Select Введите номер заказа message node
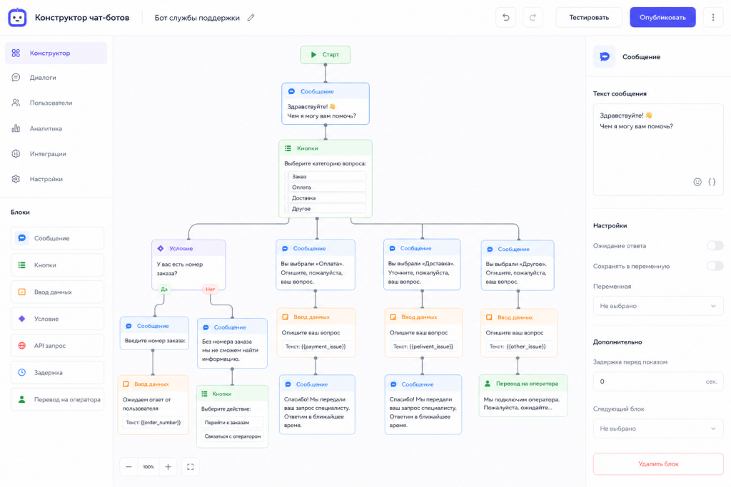This screenshot has height=487, width=731. pyautogui.click(x=154, y=334)
